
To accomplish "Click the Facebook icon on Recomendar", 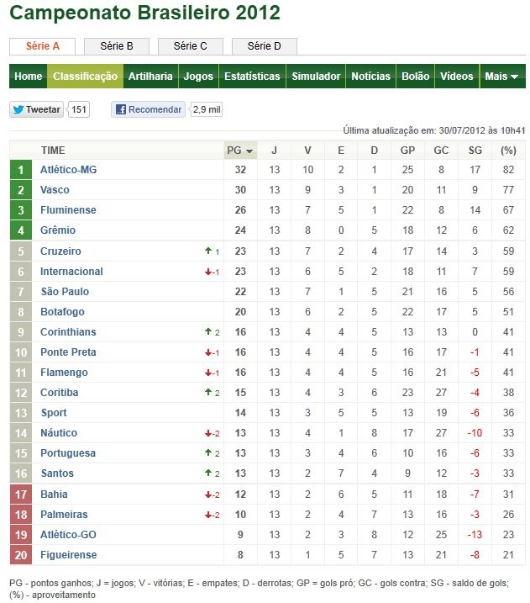I will click(x=121, y=109).
